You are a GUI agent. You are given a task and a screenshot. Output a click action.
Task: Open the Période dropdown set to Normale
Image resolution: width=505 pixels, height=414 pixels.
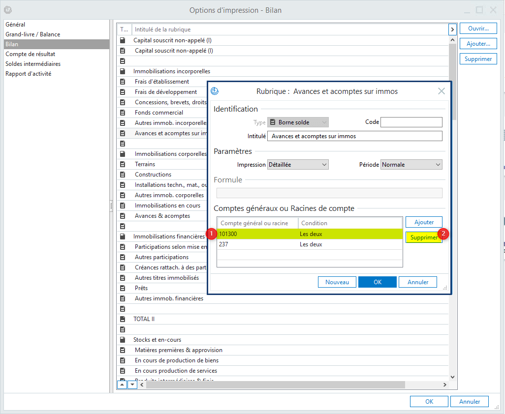tap(411, 165)
